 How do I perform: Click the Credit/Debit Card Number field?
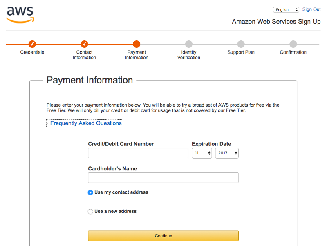138,153
